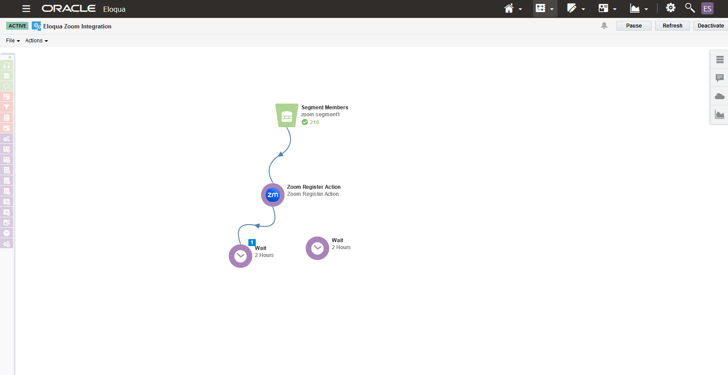Select the purple star-with-pencil palette icon
This screenshot has width=728, height=375.
tap(7, 222)
